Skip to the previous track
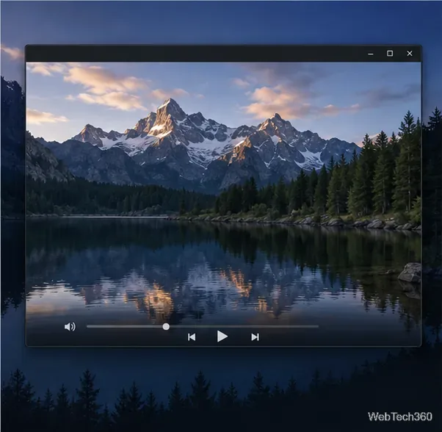The width and height of the screenshot is (442, 432). (192, 337)
